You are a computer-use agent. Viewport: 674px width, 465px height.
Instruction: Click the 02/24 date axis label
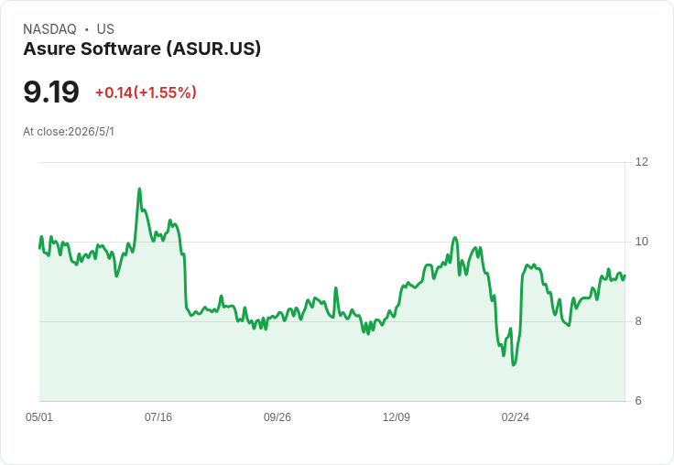516,416
